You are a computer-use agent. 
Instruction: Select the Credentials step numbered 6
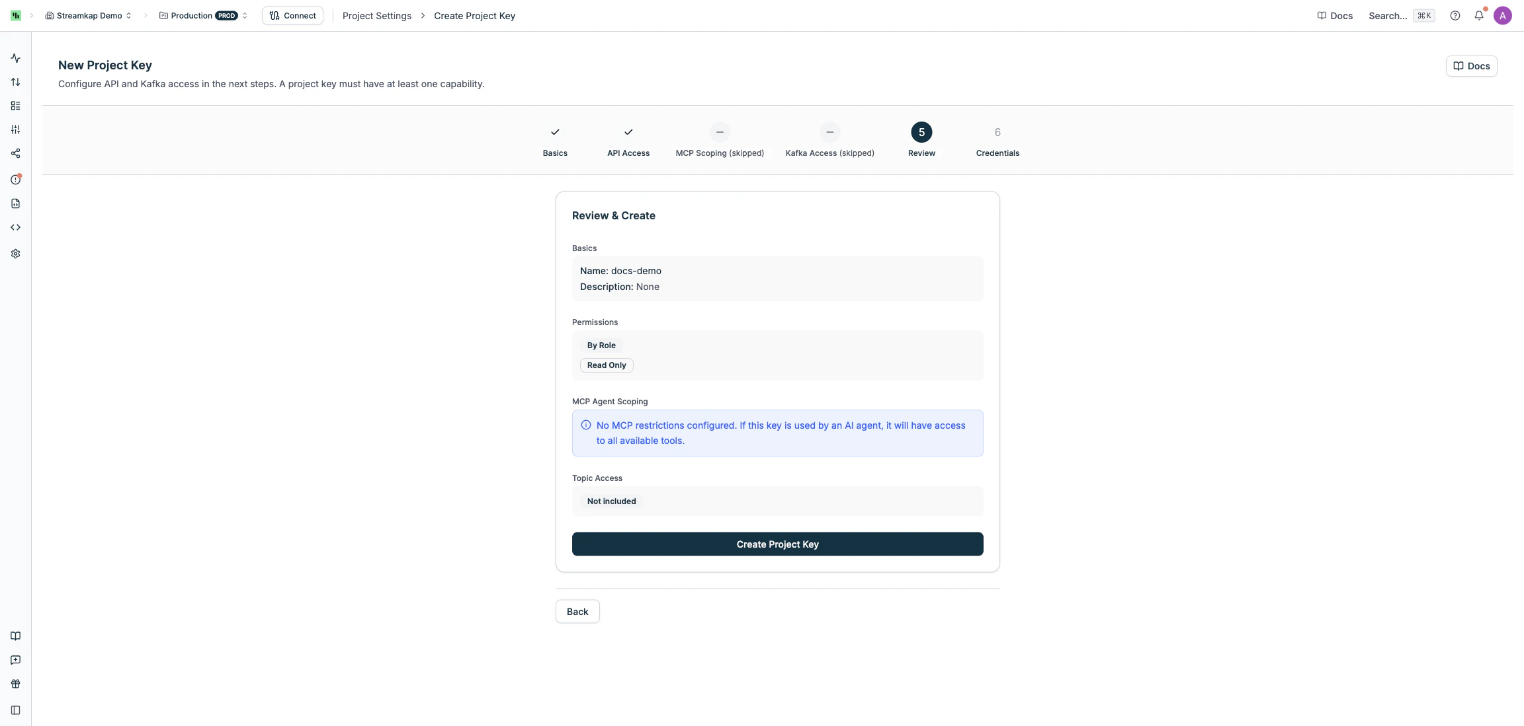pyautogui.click(x=997, y=132)
